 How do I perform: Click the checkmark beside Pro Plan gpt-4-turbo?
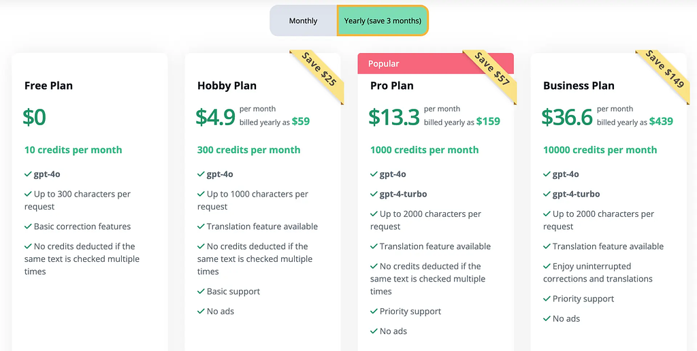[x=374, y=194]
